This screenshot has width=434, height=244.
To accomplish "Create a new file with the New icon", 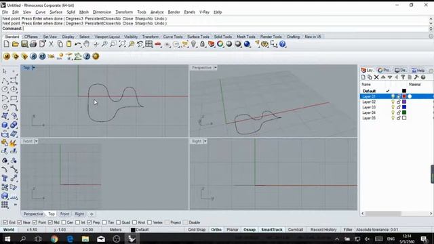I will [x=6, y=44].
